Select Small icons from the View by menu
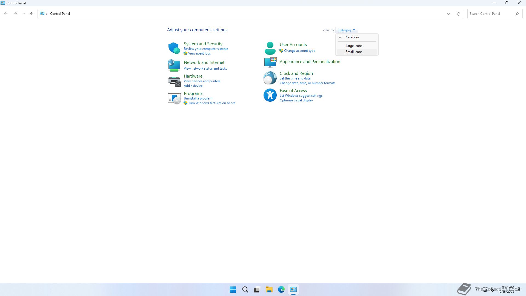Viewport: 526px width, 296px height. tap(354, 52)
